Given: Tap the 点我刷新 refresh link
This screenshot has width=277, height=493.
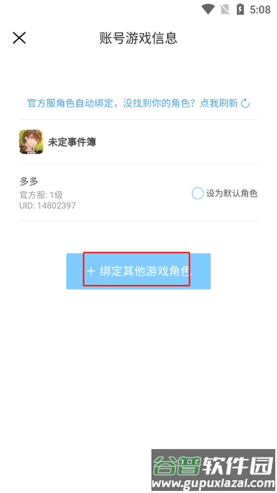Looking at the screenshot, I should coord(219,103).
